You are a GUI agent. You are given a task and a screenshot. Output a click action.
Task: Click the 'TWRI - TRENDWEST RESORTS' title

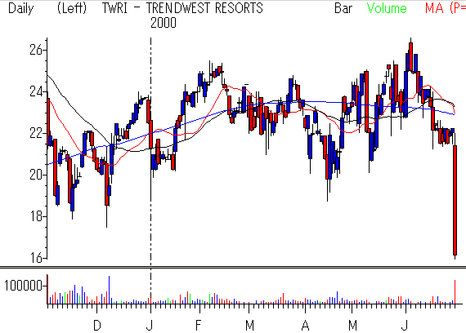(x=182, y=8)
